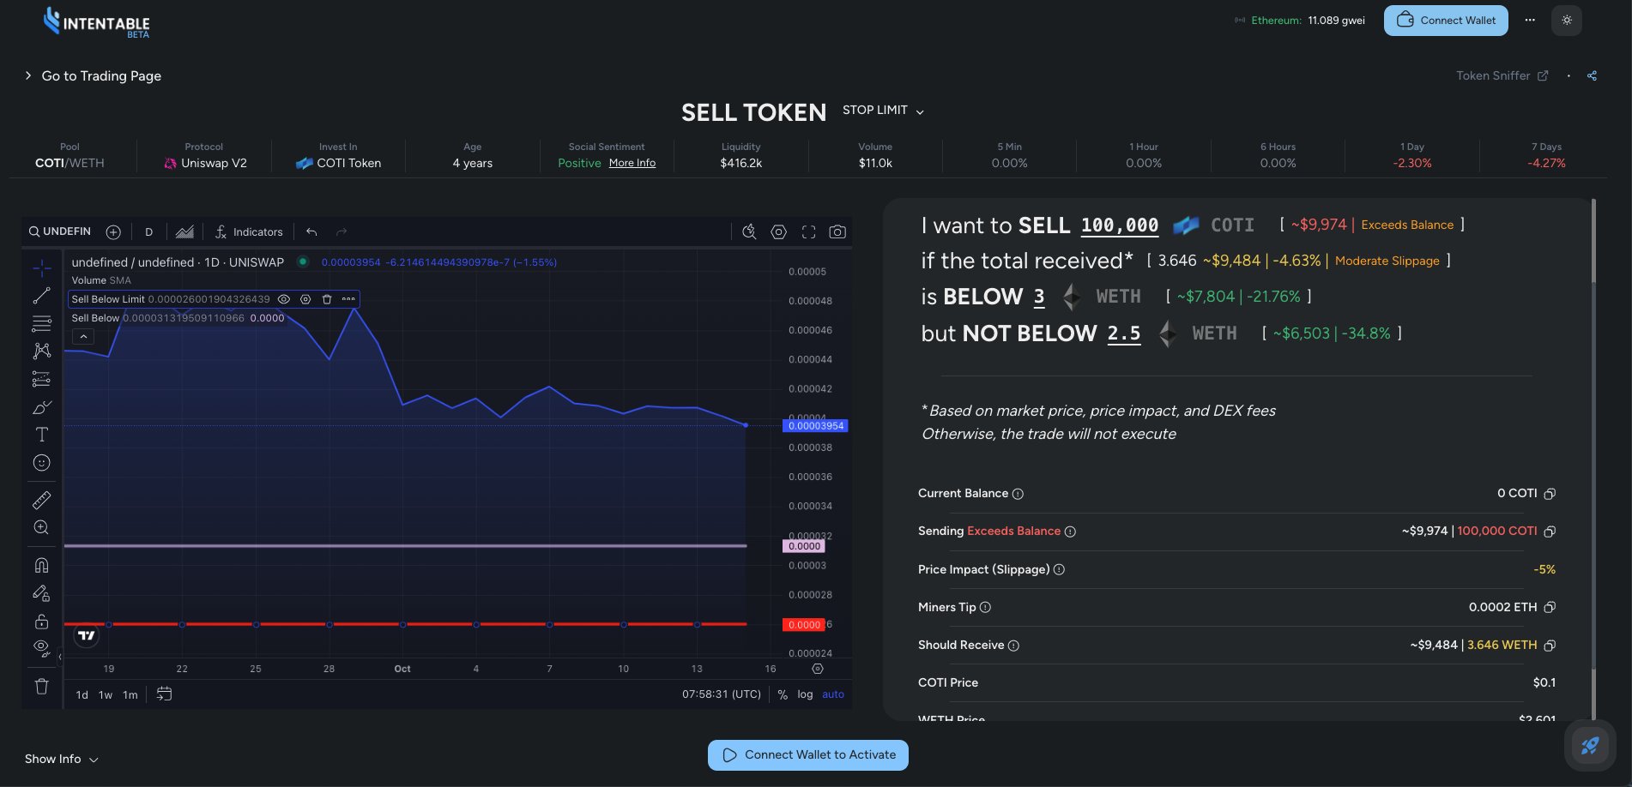Select the Text annotation tool
1632x787 pixels.
[41, 435]
